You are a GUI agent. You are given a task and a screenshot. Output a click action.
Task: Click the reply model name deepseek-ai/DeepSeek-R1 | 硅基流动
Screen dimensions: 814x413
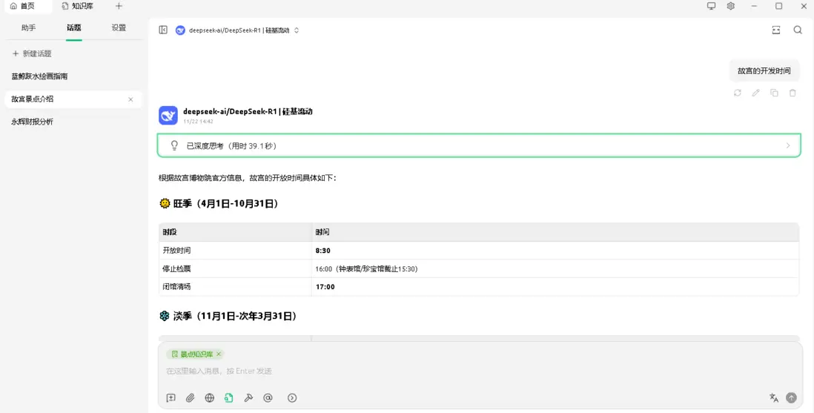[248, 111]
